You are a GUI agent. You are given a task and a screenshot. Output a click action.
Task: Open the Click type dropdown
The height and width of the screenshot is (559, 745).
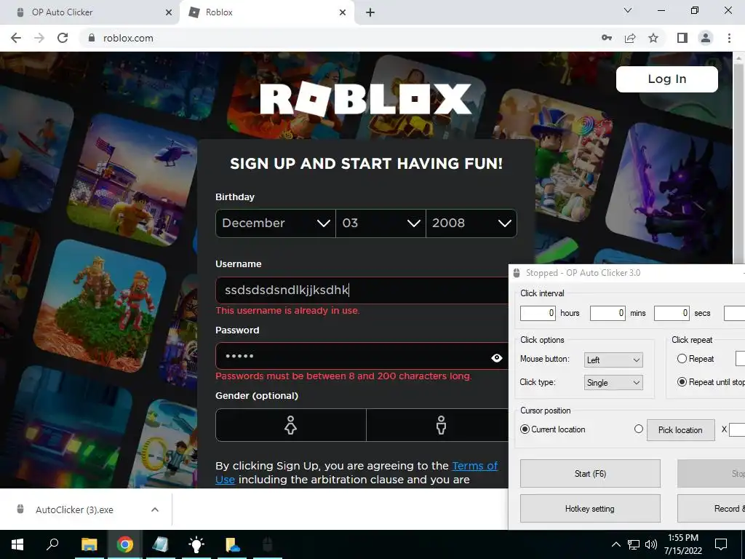coord(613,383)
